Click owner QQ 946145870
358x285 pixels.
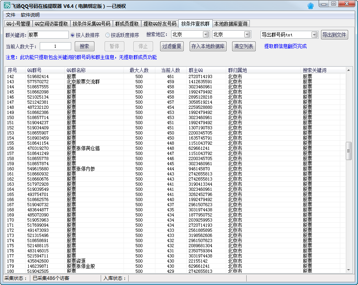(199, 169)
